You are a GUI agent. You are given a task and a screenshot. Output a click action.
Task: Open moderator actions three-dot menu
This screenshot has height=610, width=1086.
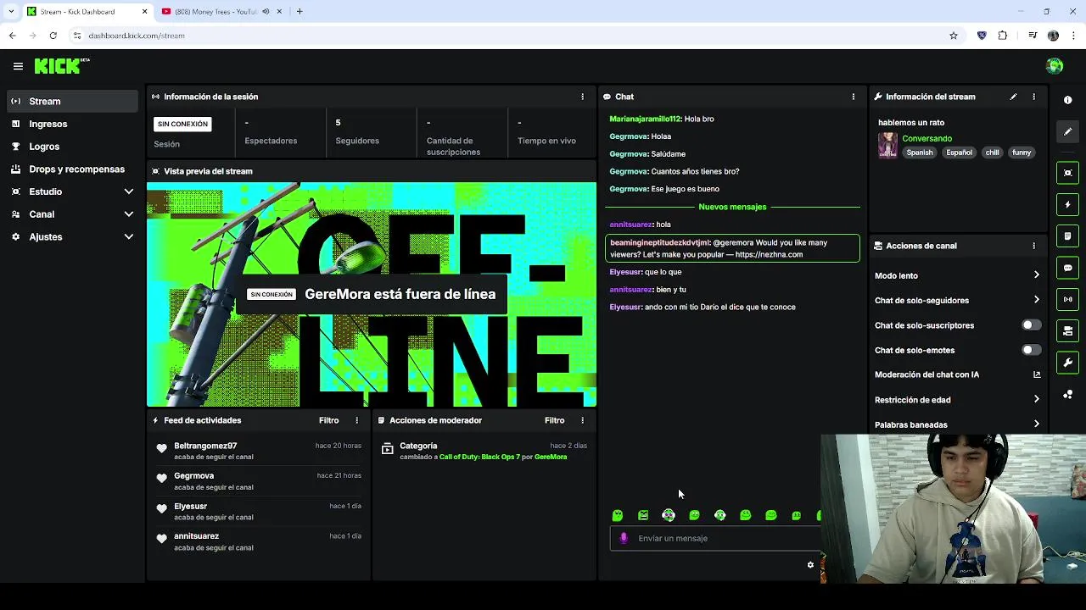(582, 420)
